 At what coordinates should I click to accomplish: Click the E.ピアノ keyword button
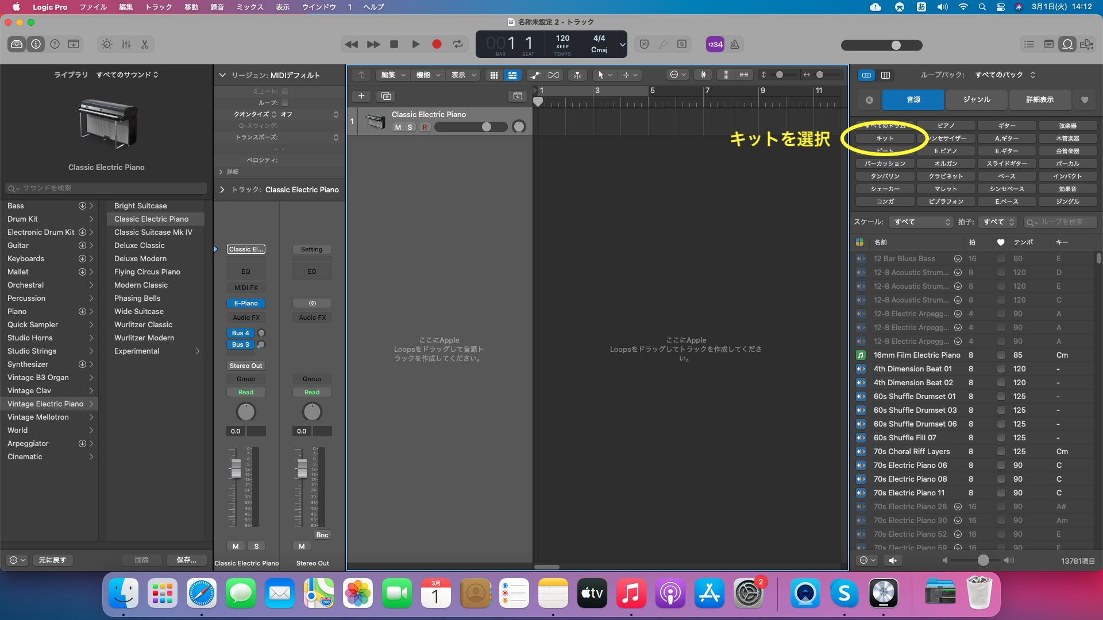(x=946, y=151)
